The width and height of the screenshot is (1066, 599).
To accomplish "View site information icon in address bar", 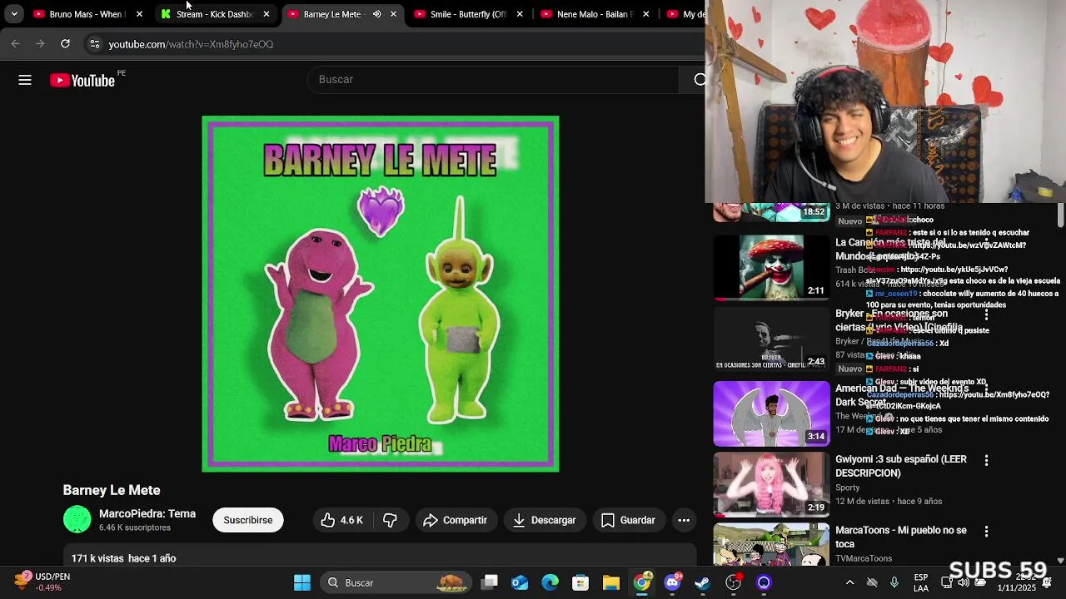I will tap(94, 44).
